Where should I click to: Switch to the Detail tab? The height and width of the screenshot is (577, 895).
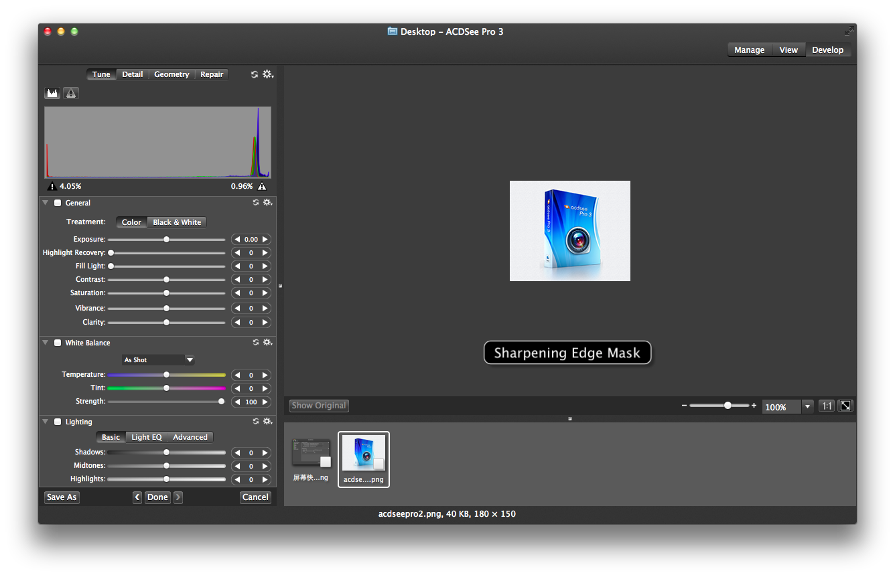133,74
